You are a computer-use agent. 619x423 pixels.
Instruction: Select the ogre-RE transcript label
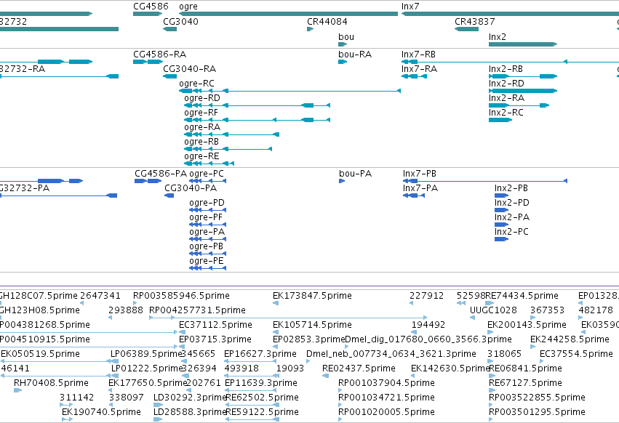click(201, 156)
